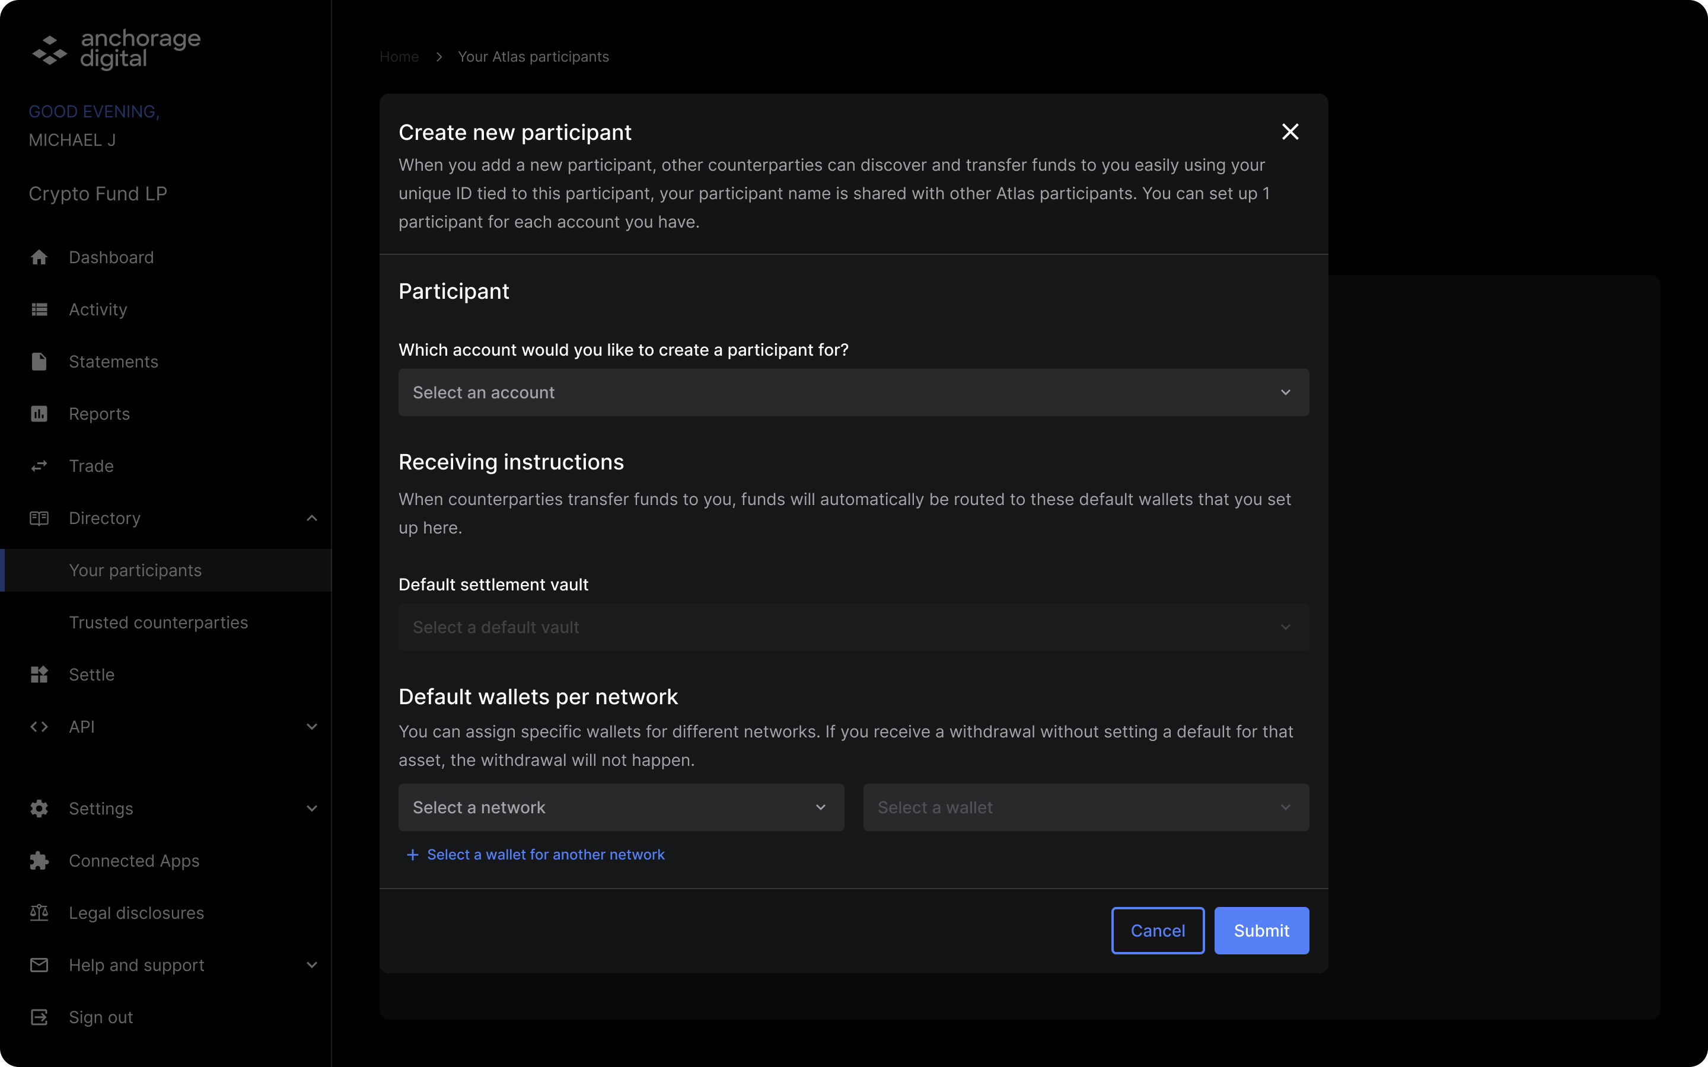Click the Anchorage Digital logo
The height and width of the screenshot is (1067, 1708).
coord(116,49)
